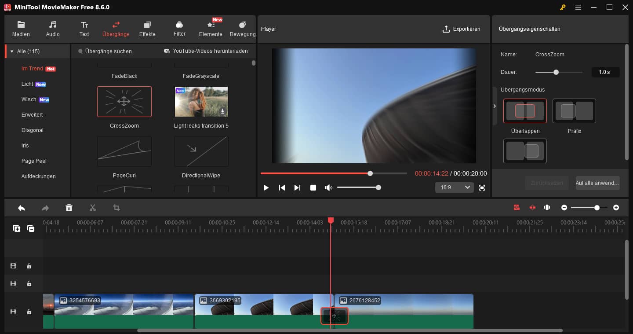Toggle lock on the bottom video track
Image resolution: width=633 pixels, height=334 pixels.
coord(29,312)
